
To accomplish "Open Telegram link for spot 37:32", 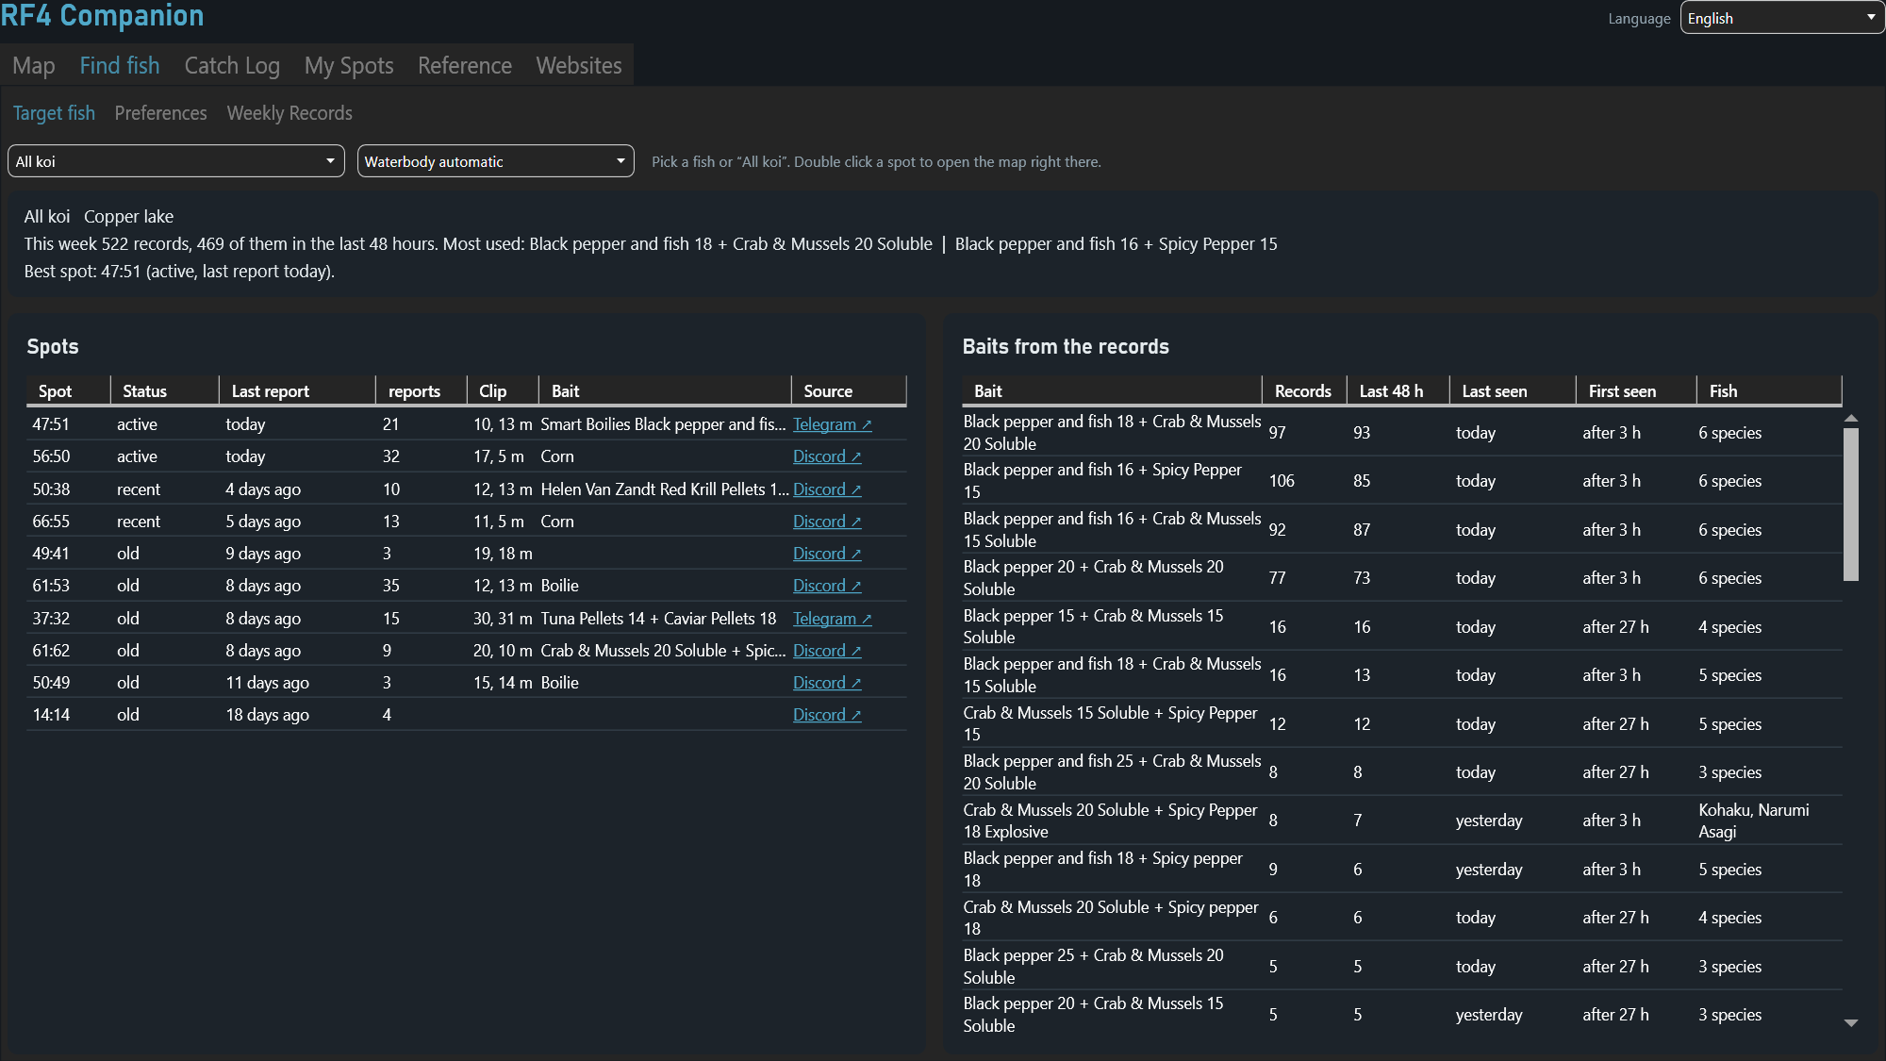I will point(832,619).
